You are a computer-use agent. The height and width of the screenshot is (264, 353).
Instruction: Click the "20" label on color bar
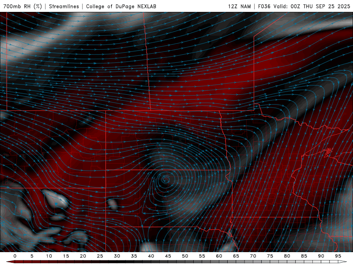(83, 256)
